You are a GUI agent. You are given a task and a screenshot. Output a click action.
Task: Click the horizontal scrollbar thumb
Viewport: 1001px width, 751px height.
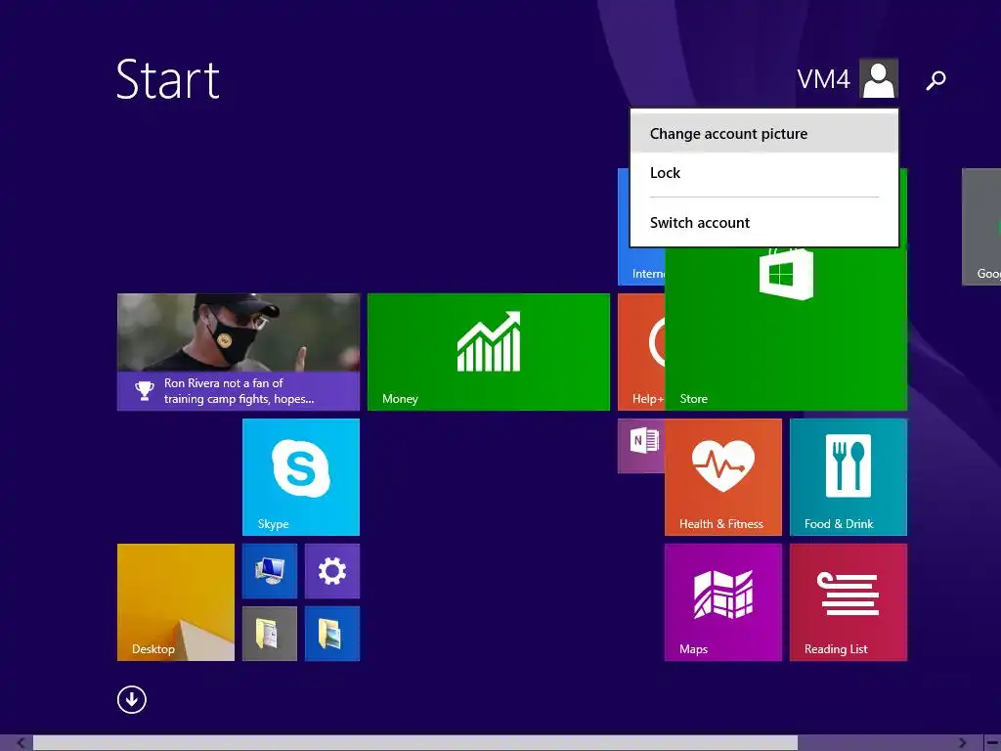coord(414,743)
